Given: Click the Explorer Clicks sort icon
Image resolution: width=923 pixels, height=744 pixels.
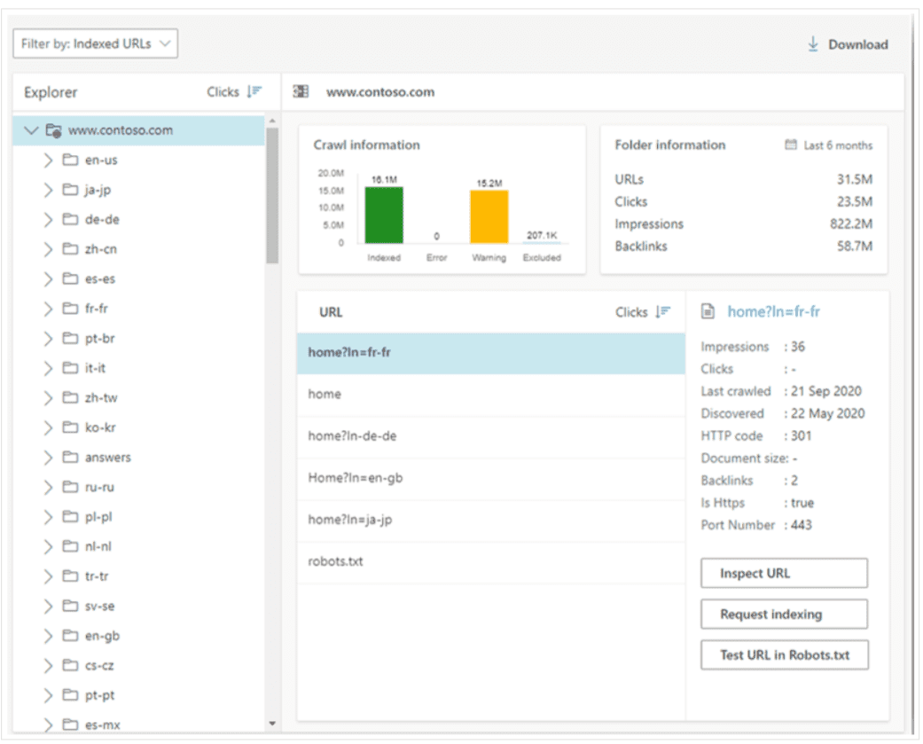Looking at the screenshot, I should click(254, 92).
